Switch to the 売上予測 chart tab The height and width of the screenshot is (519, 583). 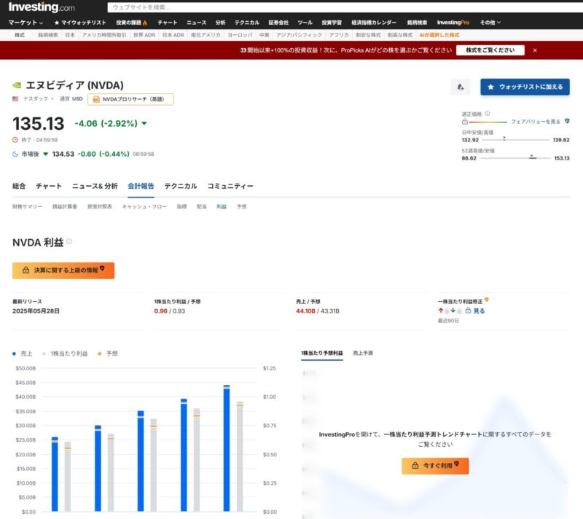363,354
